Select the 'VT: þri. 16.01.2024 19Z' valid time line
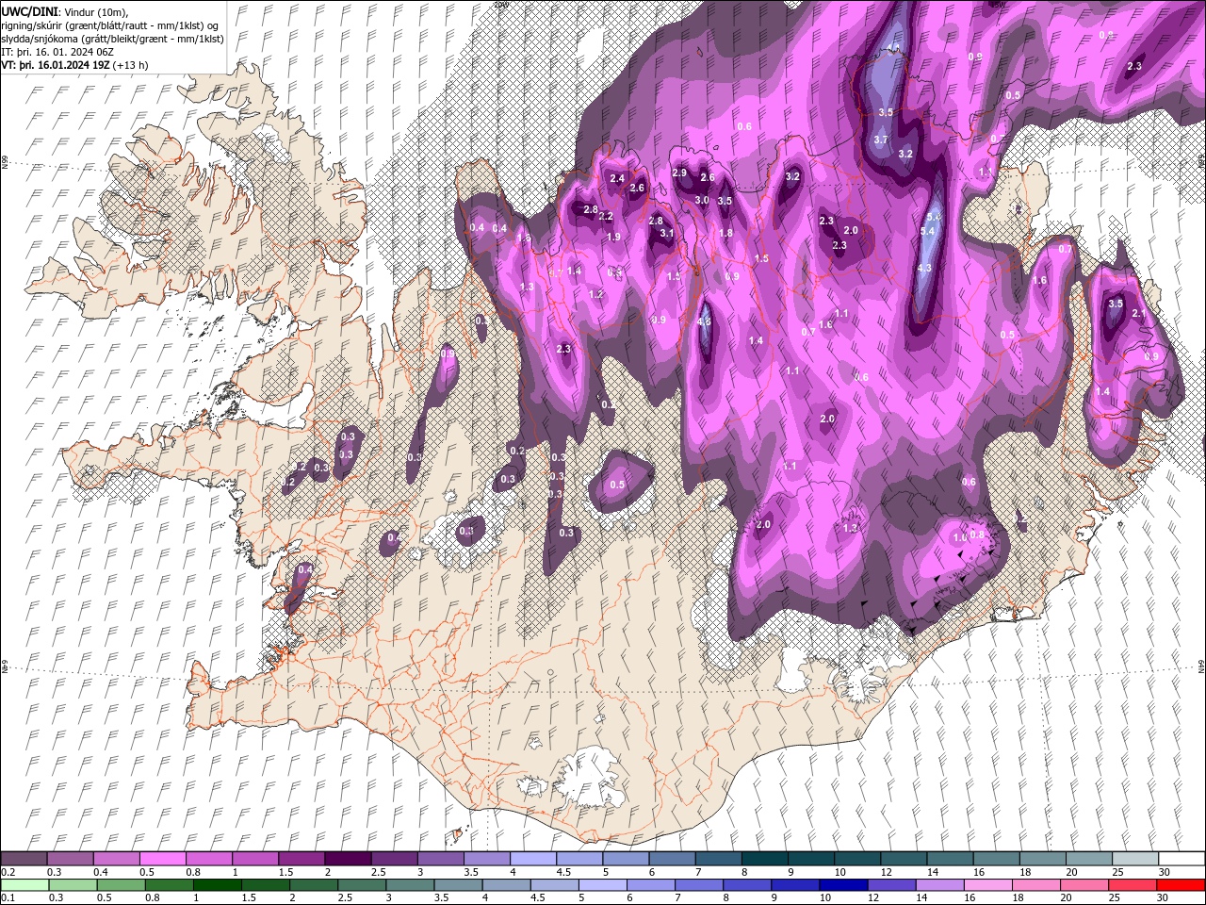1206x905 pixels. [56, 65]
